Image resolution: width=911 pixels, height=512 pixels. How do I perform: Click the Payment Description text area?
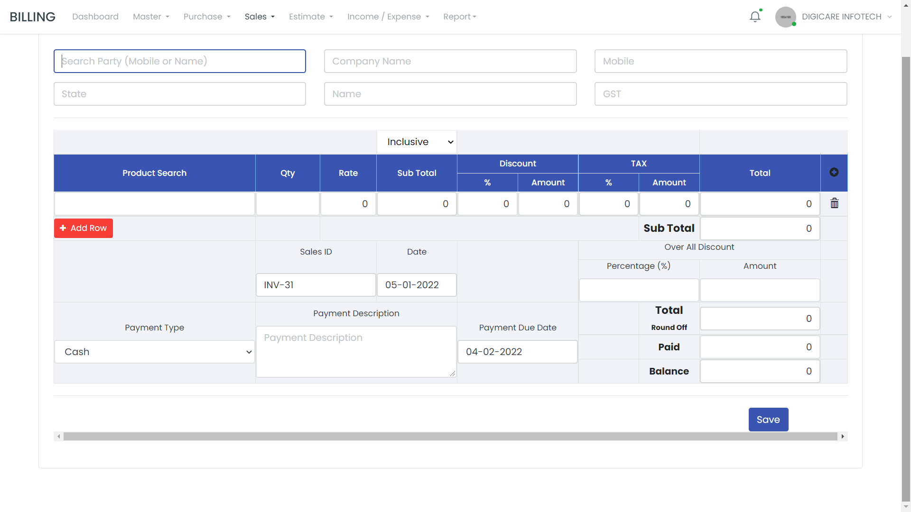pyautogui.click(x=356, y=352)
